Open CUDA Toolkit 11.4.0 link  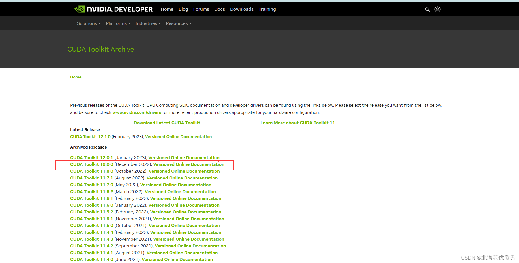click(92, 260)
